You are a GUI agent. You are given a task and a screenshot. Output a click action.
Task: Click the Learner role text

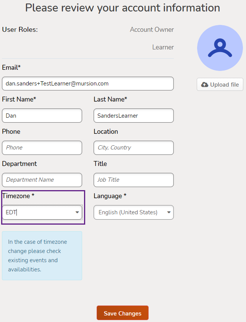click(163, 47)
